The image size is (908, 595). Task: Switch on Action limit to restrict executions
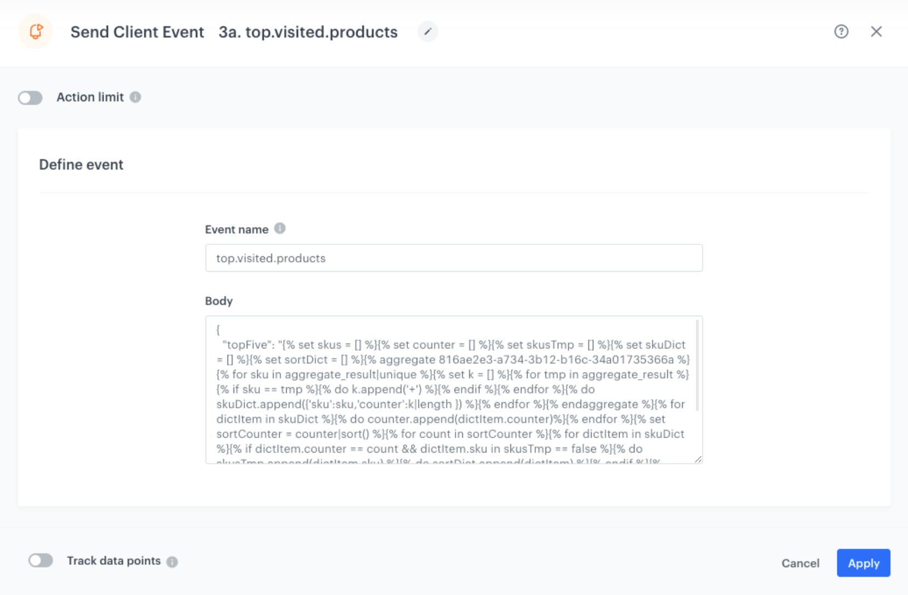[x=30, y=97]
